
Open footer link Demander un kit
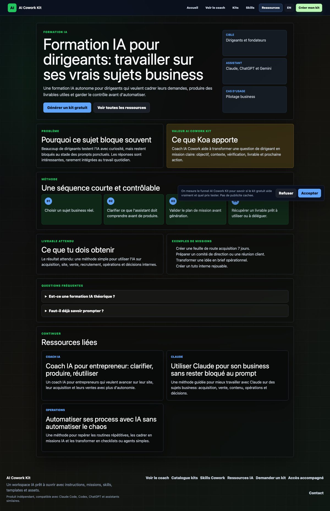pyautogui.click(x=271, y=478)
